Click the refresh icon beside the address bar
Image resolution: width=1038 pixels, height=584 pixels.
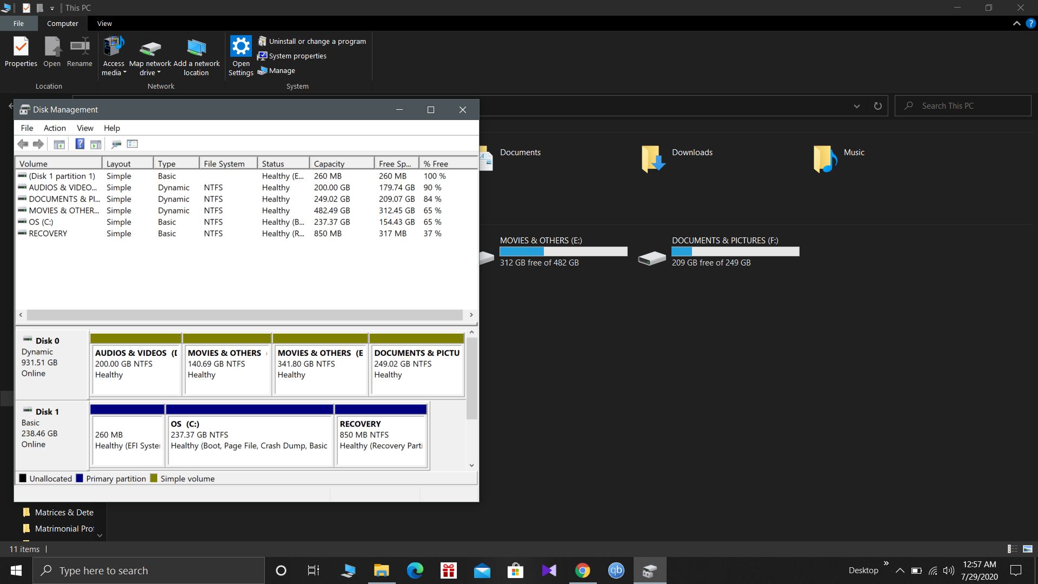[878, 106]
